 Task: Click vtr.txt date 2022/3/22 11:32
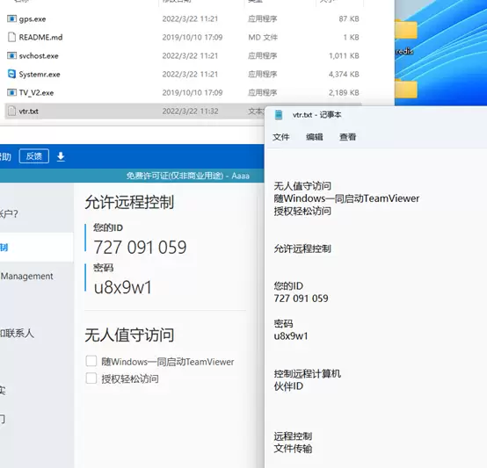(190, 111)
